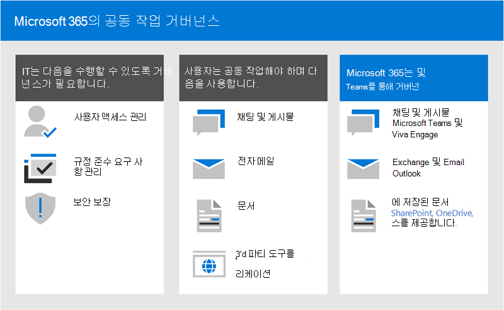Click the text "Microsoft Teams 및"
The width and height of the screenshot is (504, 310).
point(427,123)
